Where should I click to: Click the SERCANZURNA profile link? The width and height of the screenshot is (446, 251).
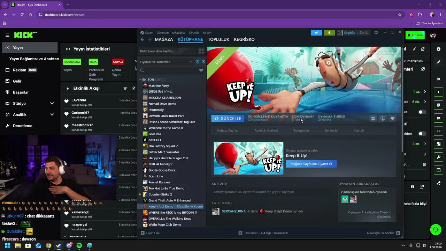pyautogui.click(x=233, y=211)
